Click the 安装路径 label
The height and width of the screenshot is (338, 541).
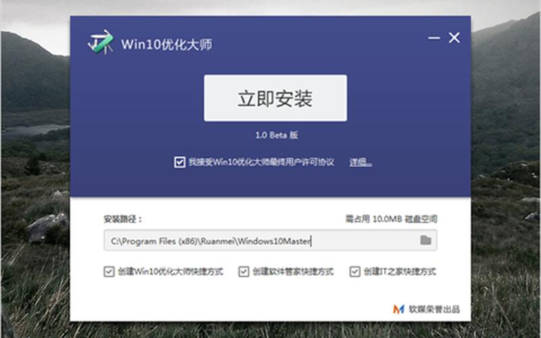123,219
